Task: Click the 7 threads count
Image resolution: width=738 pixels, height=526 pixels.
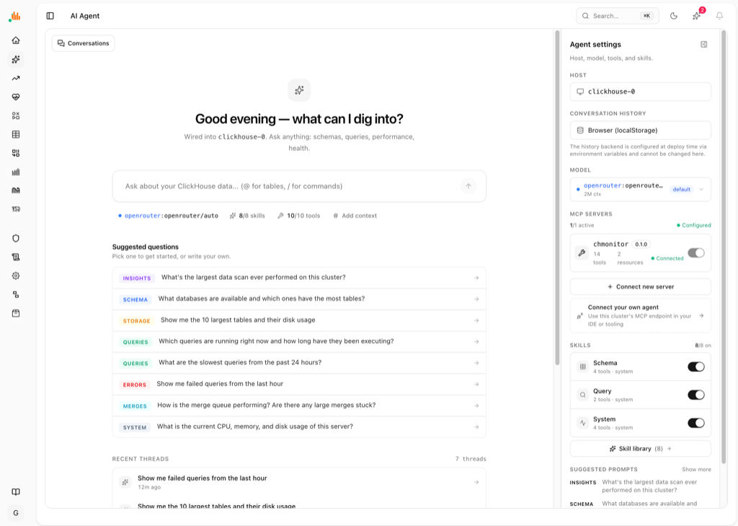Action: pyautogui.click(x=471, y=459)
